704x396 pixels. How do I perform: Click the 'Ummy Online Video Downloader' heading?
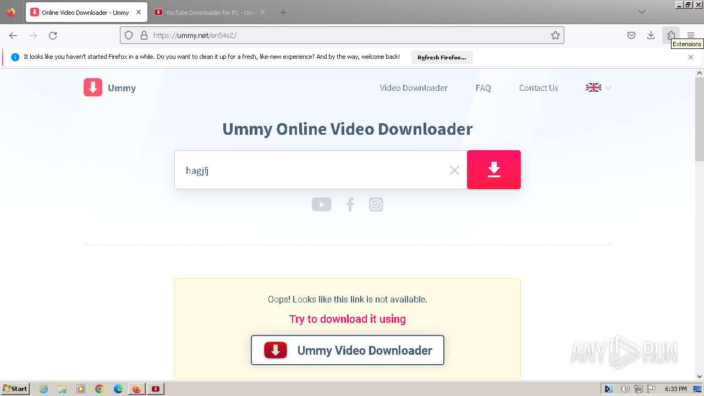click(348, 129)
